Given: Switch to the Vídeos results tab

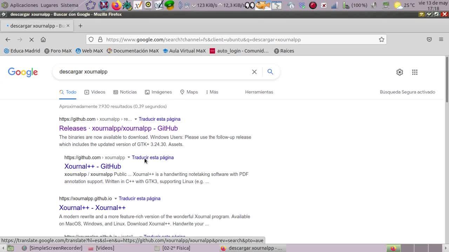Looking at the screenshot, I should pyautogui.click(x=95, y=92).
